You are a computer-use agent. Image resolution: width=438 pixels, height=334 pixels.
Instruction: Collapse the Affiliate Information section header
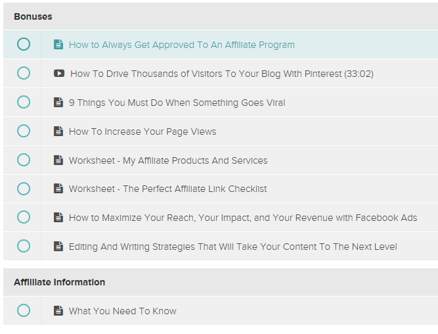(x=59, y=282)
